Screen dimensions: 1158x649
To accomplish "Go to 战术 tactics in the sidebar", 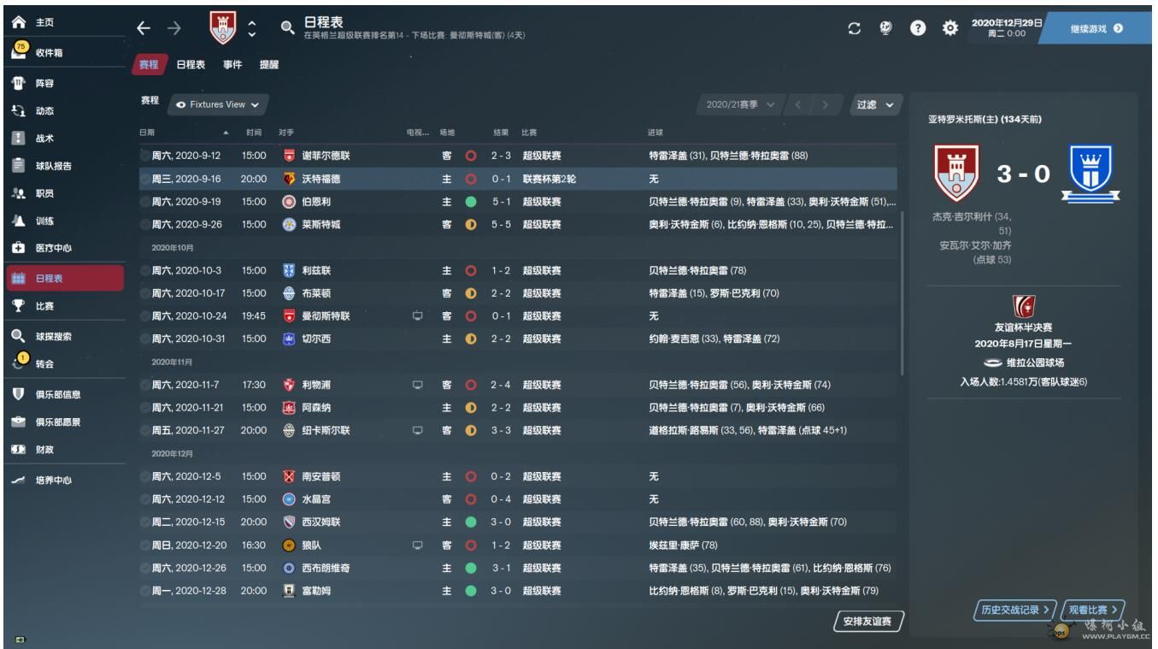I will click(44, 139).
